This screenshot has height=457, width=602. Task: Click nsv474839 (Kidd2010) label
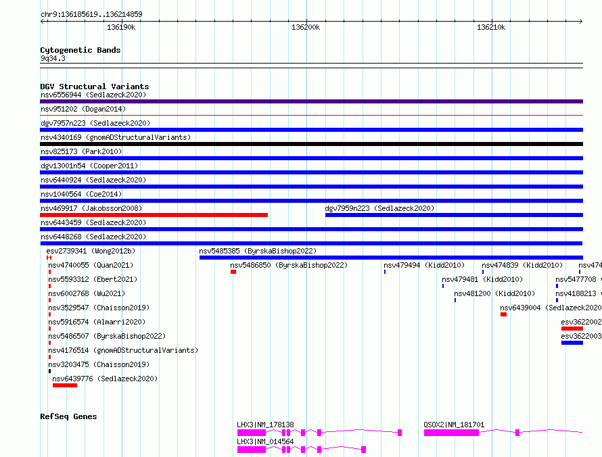[x=522, y=265]
